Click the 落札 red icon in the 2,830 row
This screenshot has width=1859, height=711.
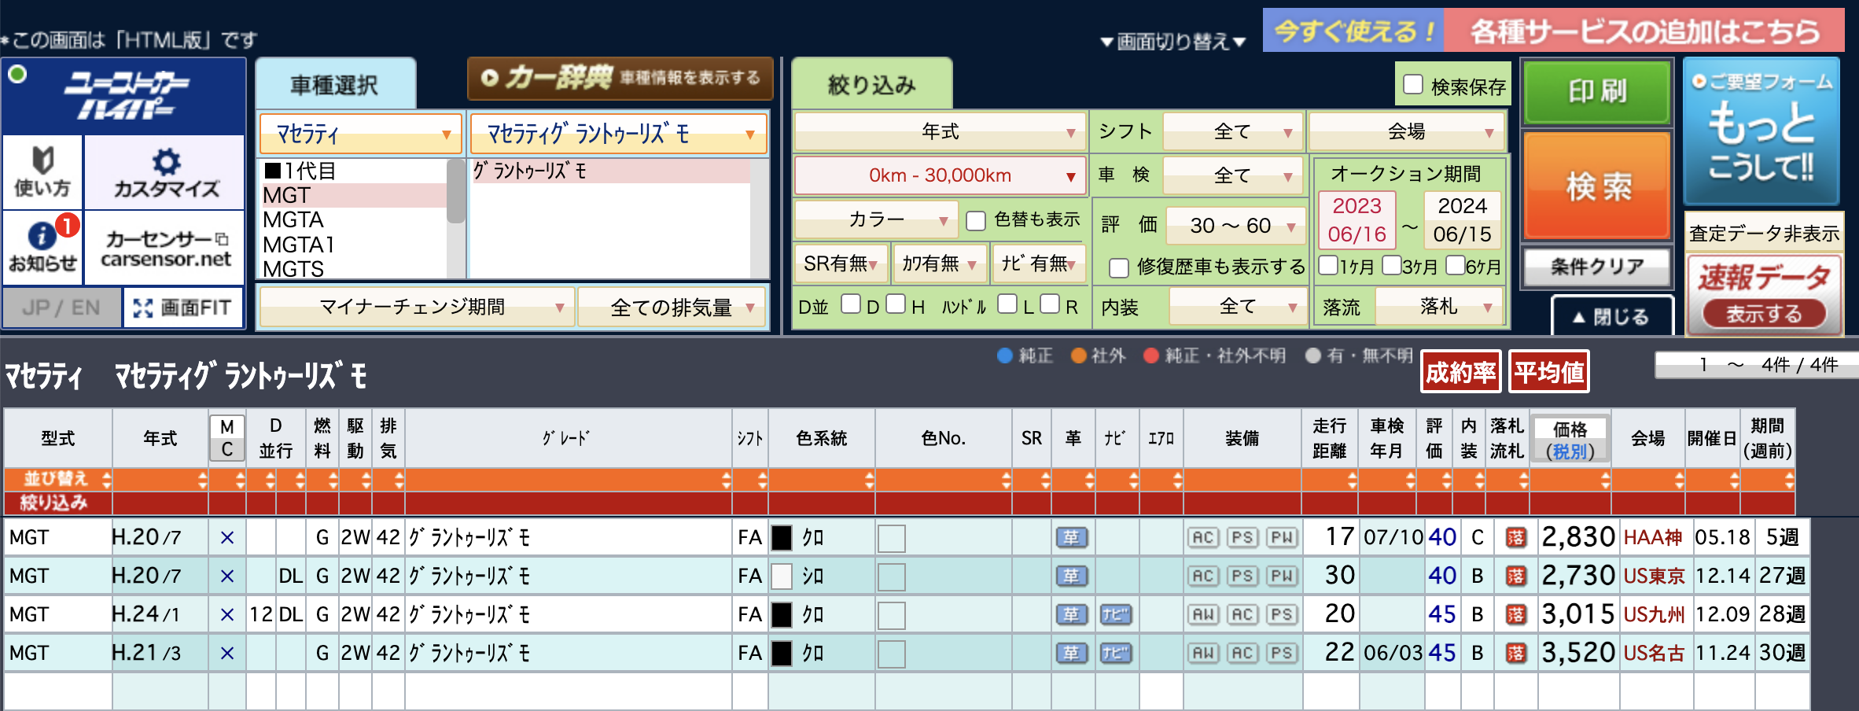pos(1515,537)
